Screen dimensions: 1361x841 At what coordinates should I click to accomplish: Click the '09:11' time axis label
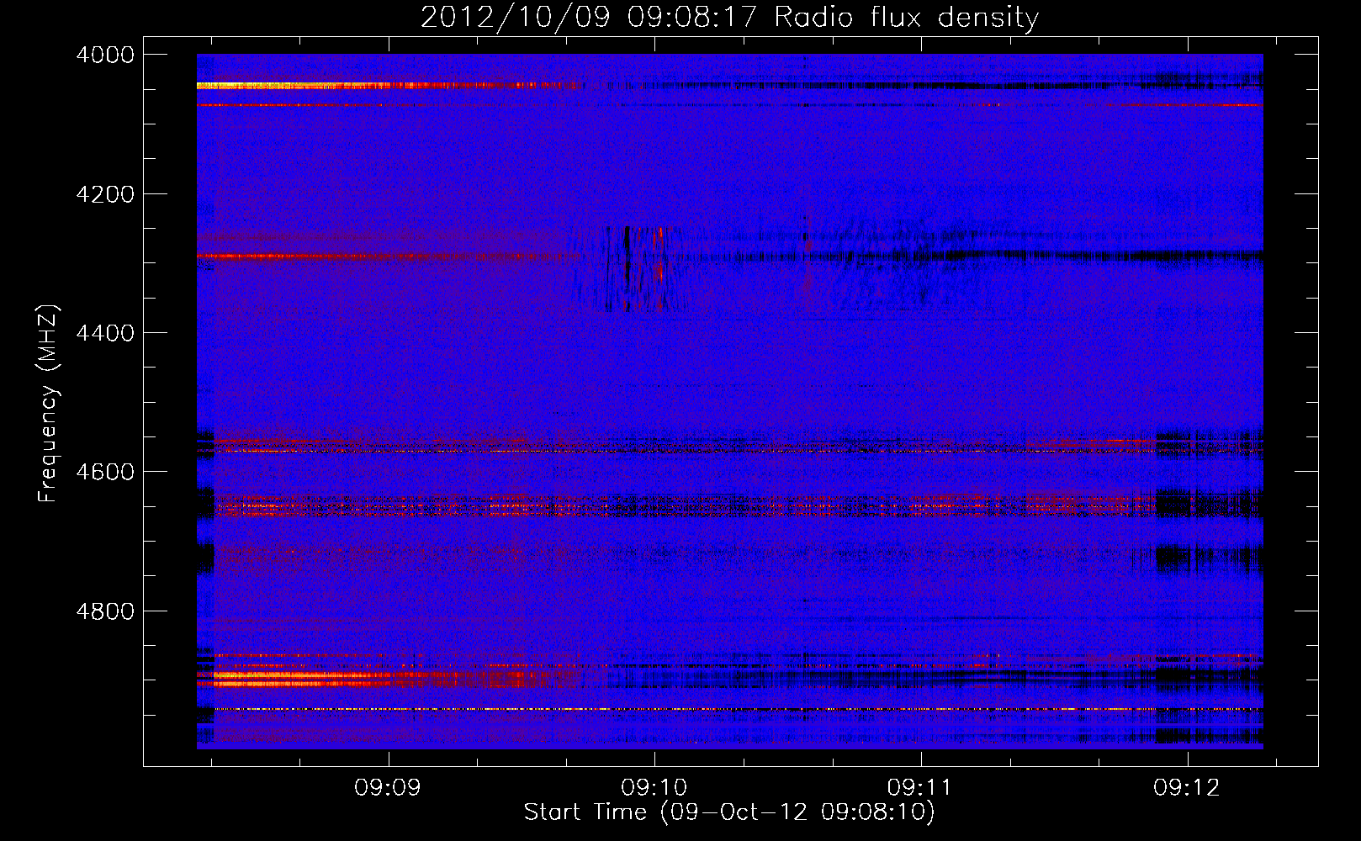pyautogui.click(x=920, y=788)
